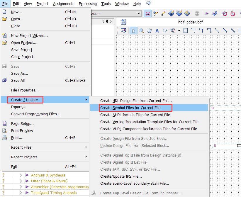Choose Create Verilog Instantiation Template Files
241x197 pixels.
pos(149,122)
